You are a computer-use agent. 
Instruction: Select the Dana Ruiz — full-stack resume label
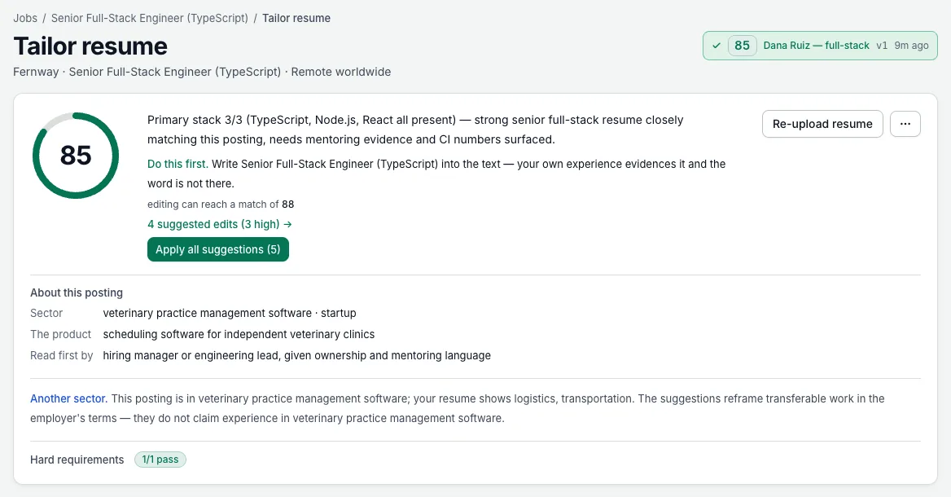tap(816, 46)
